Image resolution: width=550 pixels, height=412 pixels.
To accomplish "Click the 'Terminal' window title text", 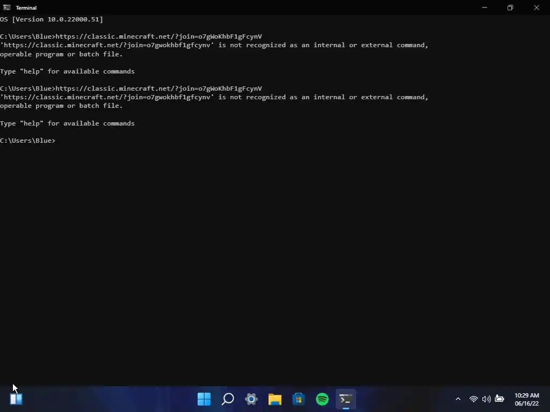I will (26, 8).
